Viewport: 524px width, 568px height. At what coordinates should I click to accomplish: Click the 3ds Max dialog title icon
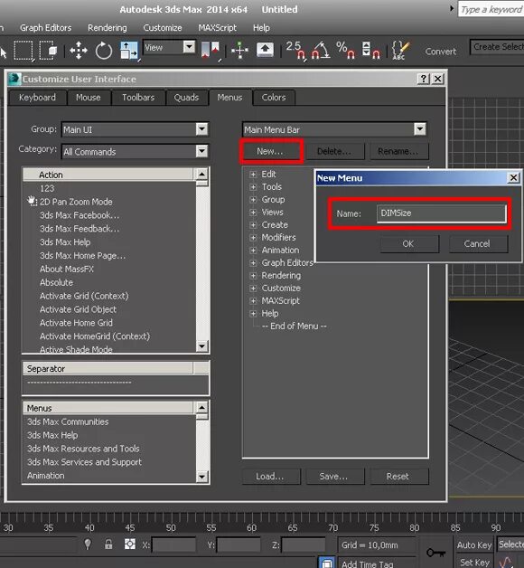coord(14,79)
